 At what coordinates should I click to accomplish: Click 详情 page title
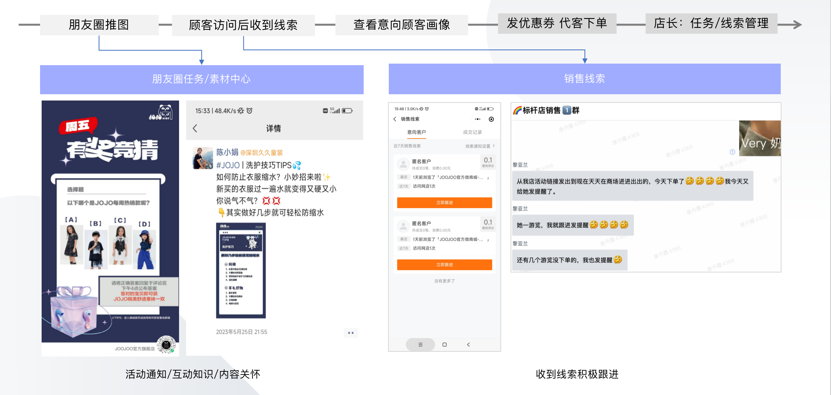(273, 128)
